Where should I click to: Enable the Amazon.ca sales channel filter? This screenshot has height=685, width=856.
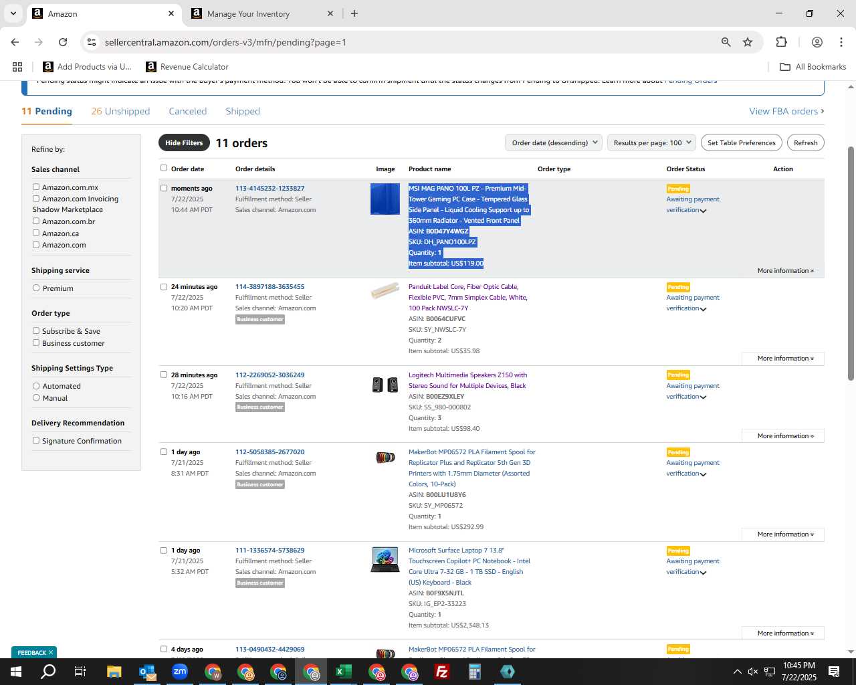click(x=36, y=233)
